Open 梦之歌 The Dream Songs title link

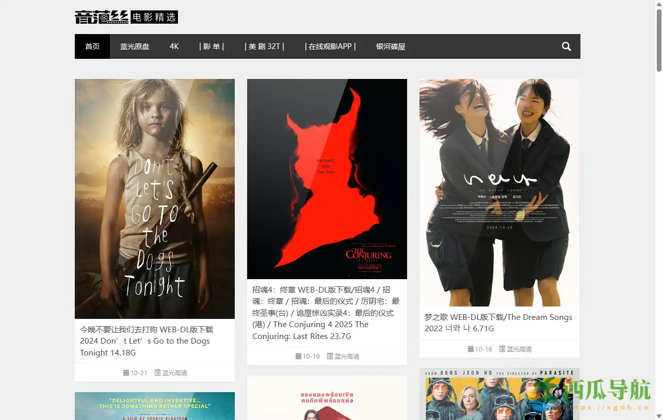(x=498, y=322)
